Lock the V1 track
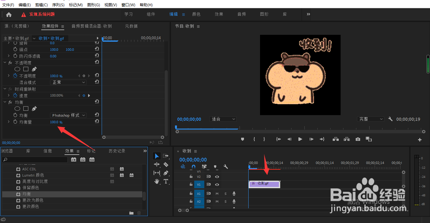The width and height of the screenshot is (430, 223). [x=191, y=185]
